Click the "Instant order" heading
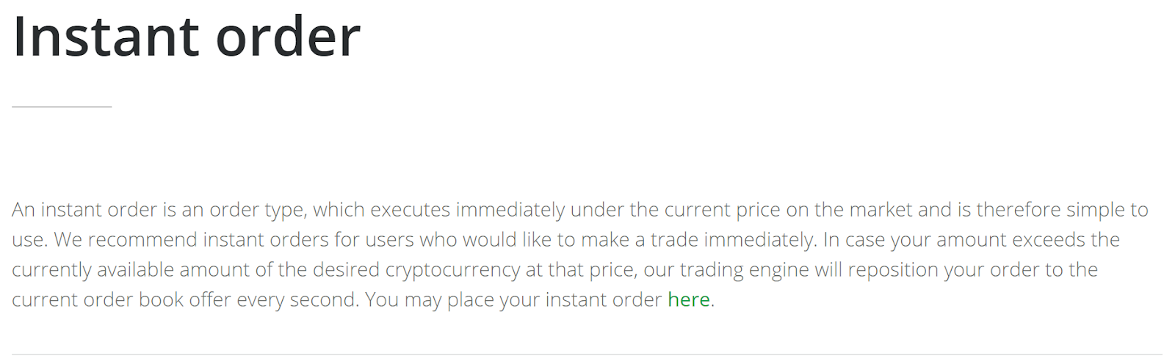Viewport: 1175px width, 364px height. 187,37
